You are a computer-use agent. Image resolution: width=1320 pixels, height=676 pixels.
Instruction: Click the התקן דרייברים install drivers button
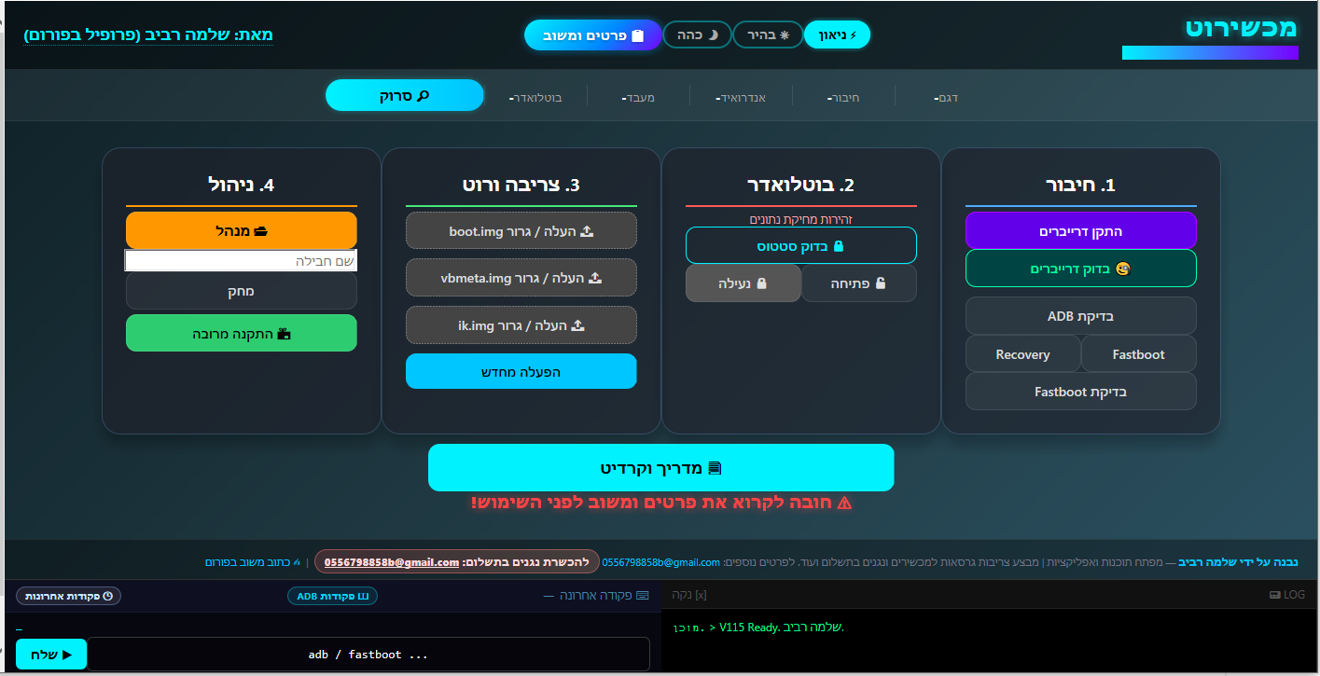[1080, 230]
